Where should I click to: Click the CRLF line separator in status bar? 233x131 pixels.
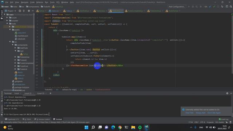click(196, 122)
